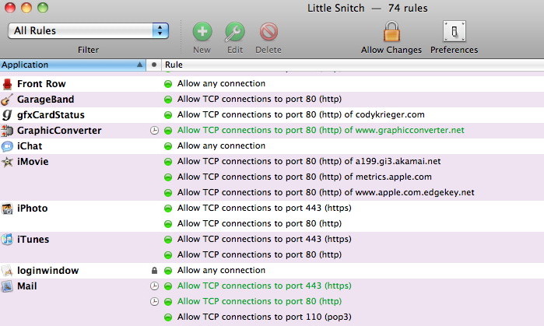Viewport: 544px width, 326px height.
Task: Select the gfxCardStatus icon
Action: 7,115
